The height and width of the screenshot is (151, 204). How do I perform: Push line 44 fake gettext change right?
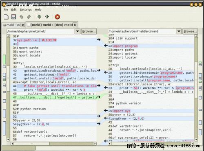99,85
